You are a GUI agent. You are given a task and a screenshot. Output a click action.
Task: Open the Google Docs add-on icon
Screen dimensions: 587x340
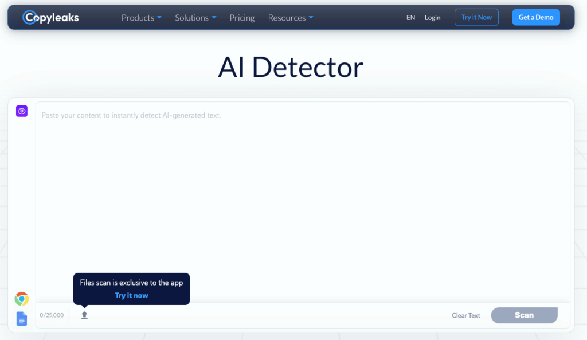tap(22, 319)
